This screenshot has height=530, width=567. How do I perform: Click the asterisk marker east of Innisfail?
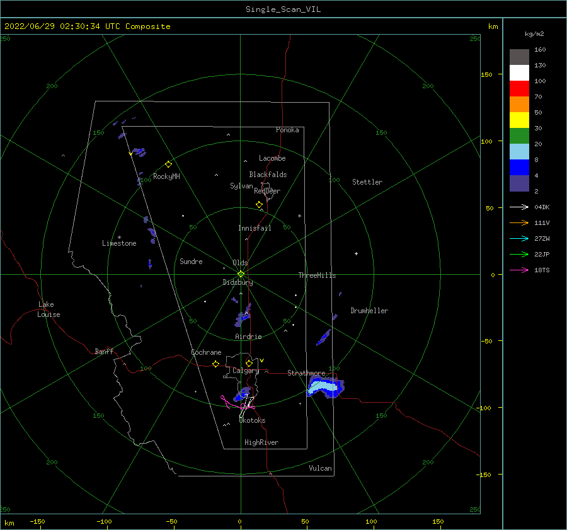pyautogui.click(x=299, y=216)
